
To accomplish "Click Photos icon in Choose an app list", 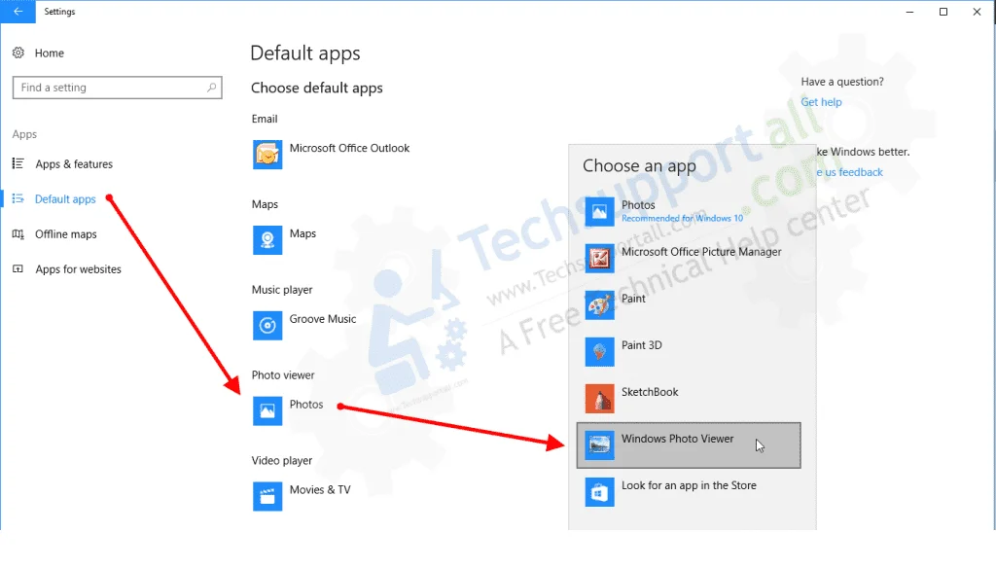I will tap(599, 212).
